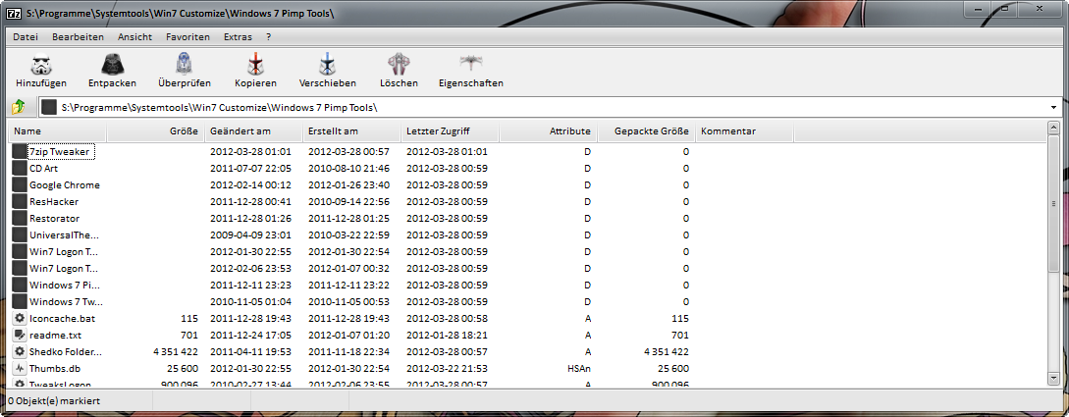Image resolution: width=1069 pixels, height=417 pixels.
Task: Click the HSAn attribute of Thumbs.db
Action: [578, 369]
